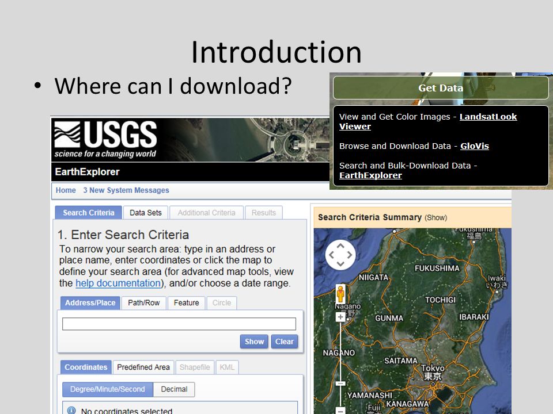Screen dimensions: 553x414
Task: Go to the Home link
Action: (66, 190)
